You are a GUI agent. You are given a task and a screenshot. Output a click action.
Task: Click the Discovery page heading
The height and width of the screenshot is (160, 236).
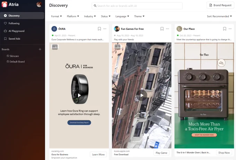58,5
